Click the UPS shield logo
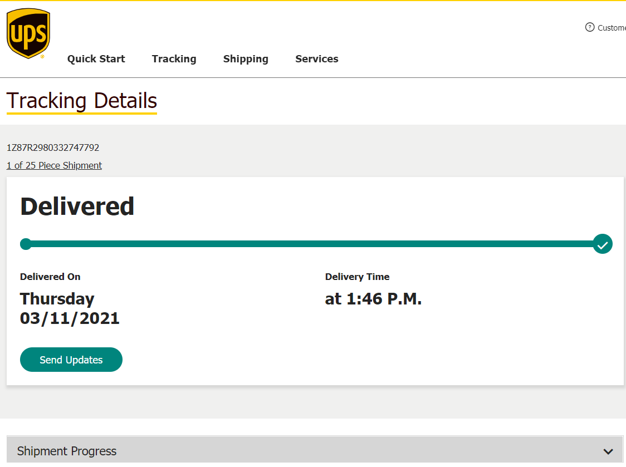626x467 pixels. [28, 33]
